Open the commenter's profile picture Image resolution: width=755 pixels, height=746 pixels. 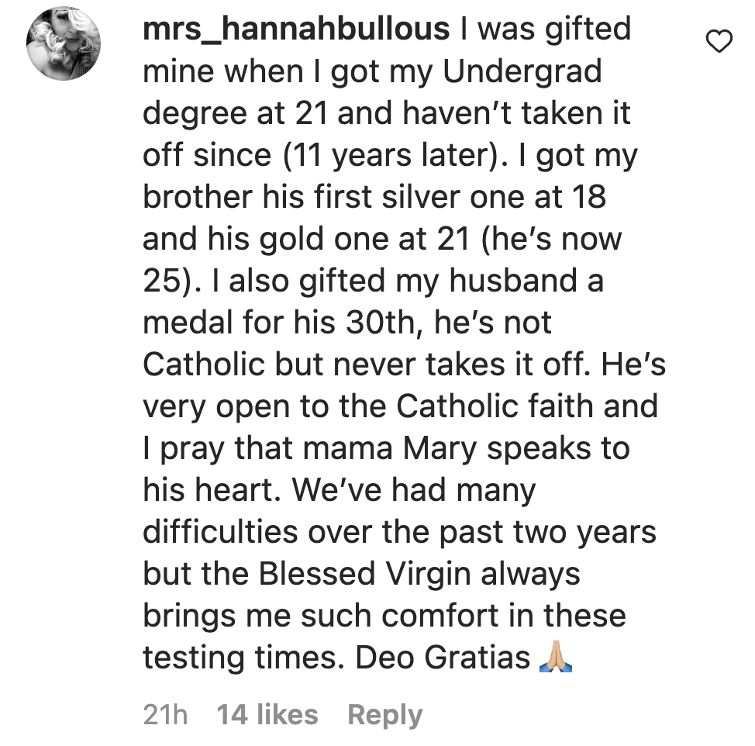point(64,43)
